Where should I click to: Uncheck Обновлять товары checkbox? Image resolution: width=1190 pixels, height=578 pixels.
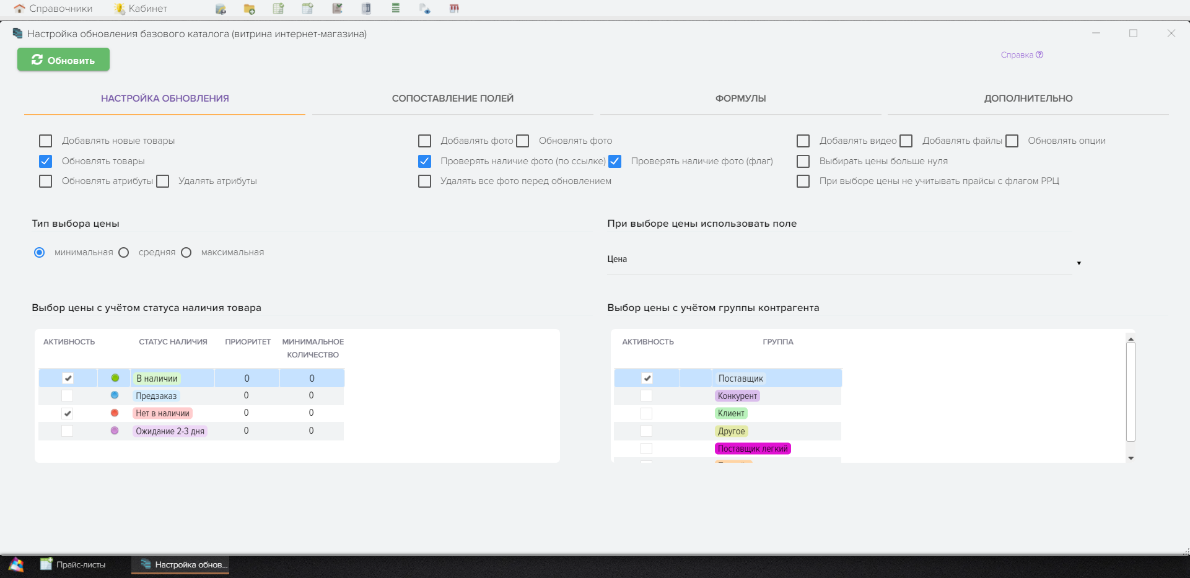45,161
